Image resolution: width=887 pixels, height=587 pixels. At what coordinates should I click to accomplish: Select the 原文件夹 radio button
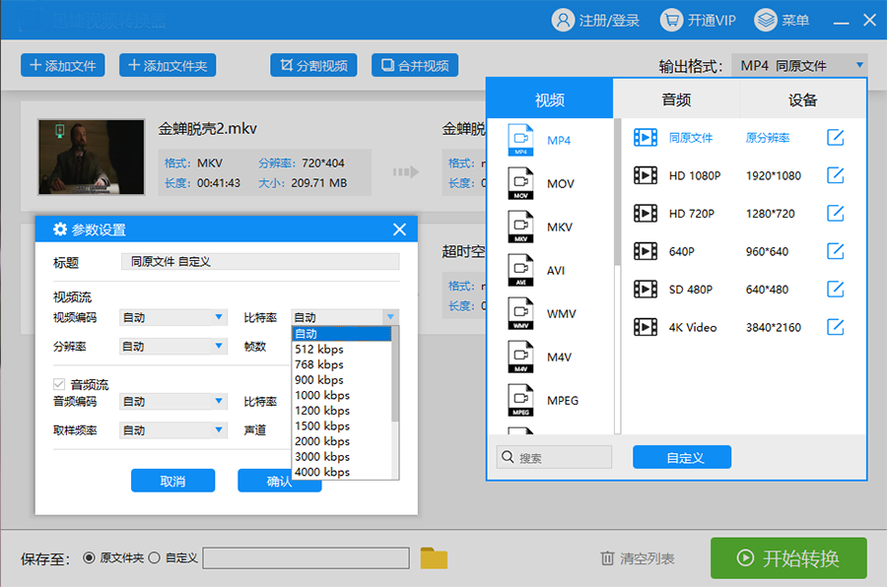89,557
